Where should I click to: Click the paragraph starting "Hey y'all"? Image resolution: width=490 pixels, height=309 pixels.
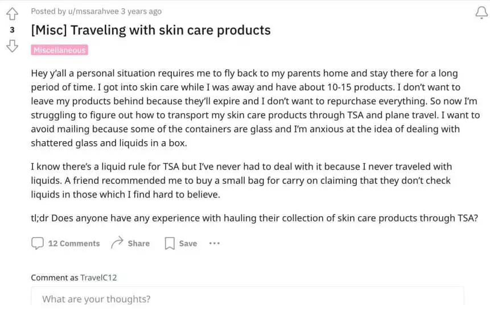click(255, 108)
